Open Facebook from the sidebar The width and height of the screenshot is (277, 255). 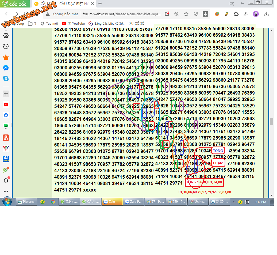(x=6, y=115)
